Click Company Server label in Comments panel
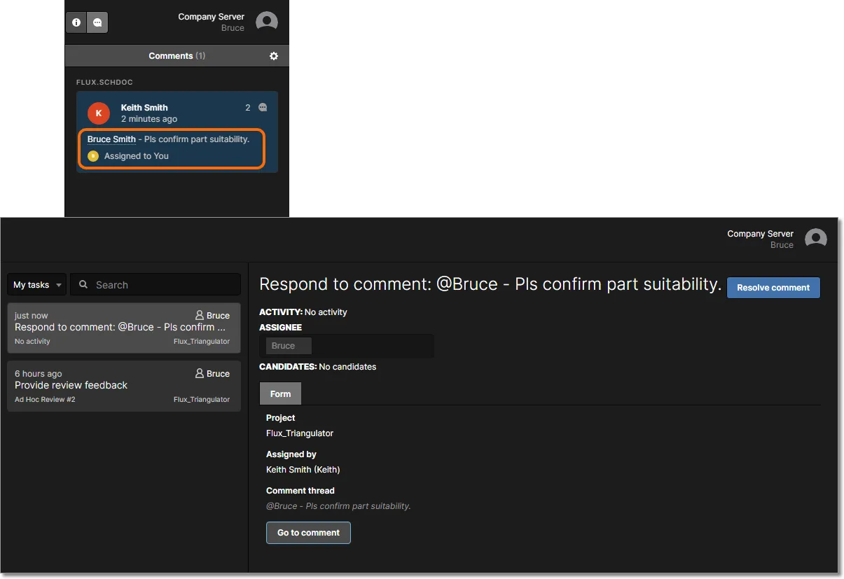The image size is (844, 579). pyautogui.click(x=212, y=17)
